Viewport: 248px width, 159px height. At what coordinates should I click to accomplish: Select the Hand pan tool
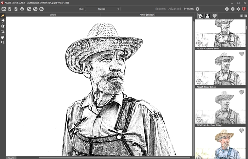coord(3,37)
